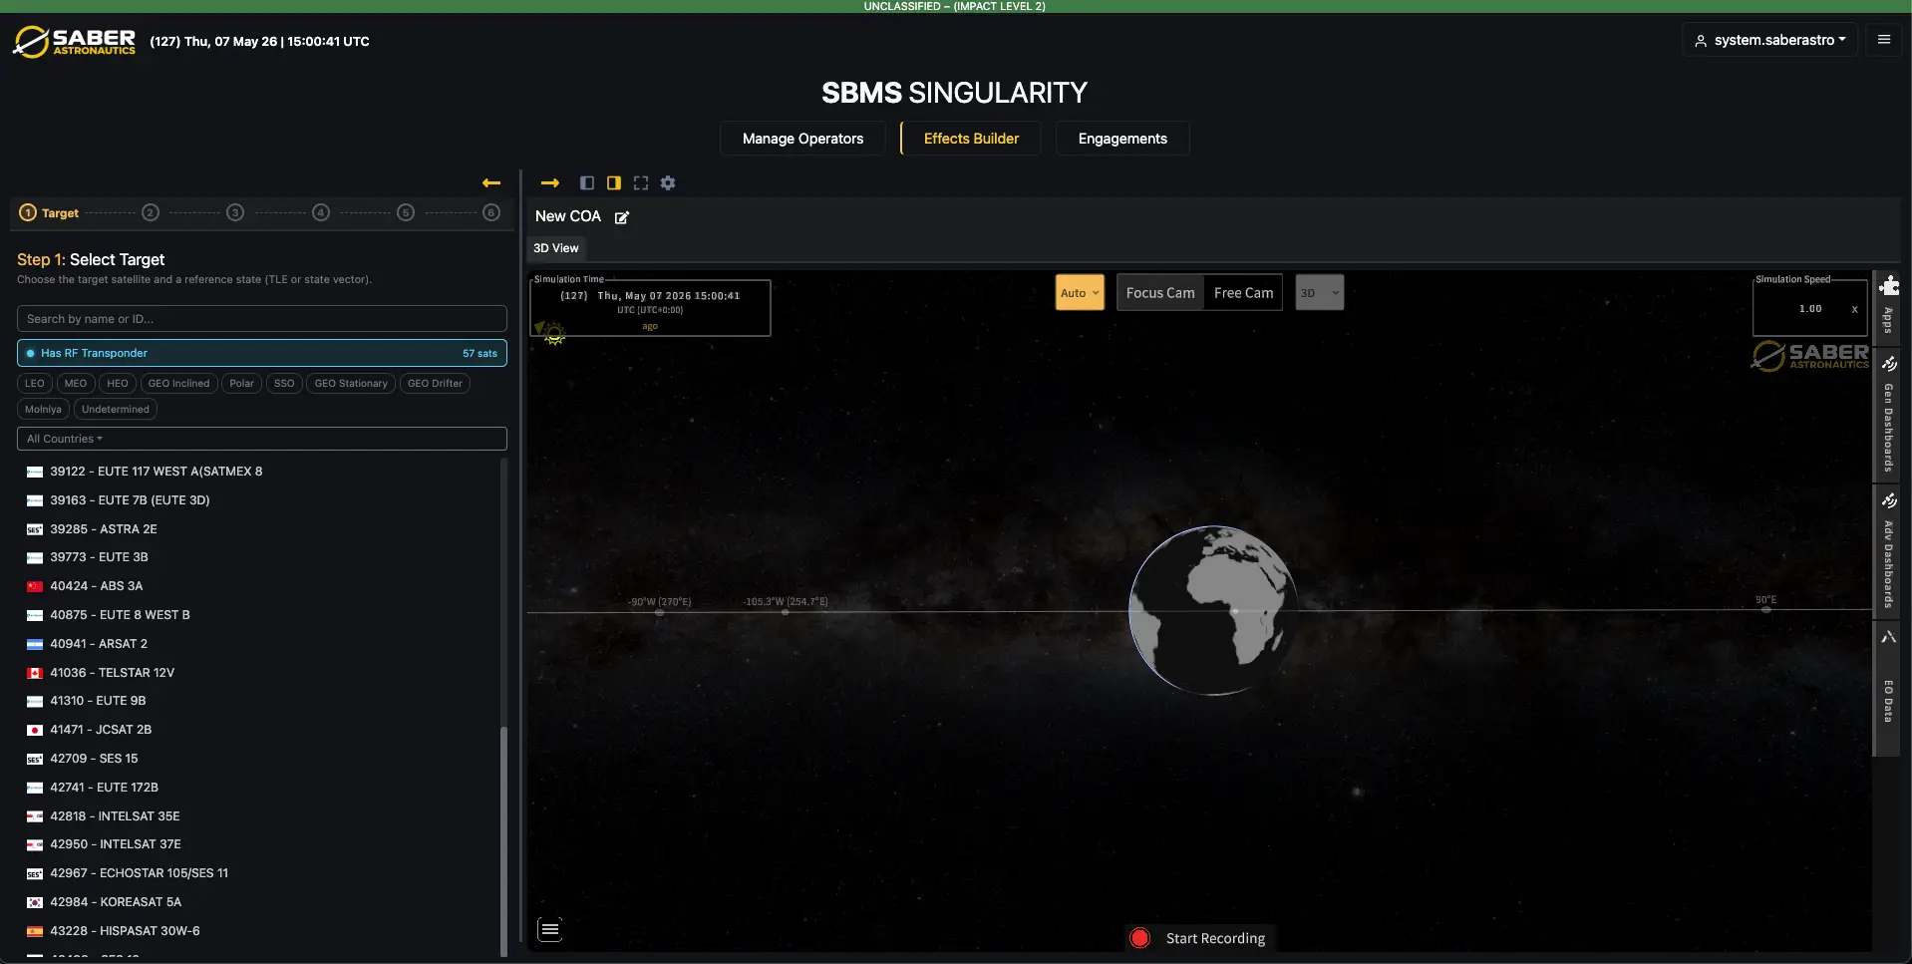Image resolution: width=1912 pixels, height=964 pixels.
Task: Select the 3D View tab
Action: pyautogui.click(x=555, y=248)
